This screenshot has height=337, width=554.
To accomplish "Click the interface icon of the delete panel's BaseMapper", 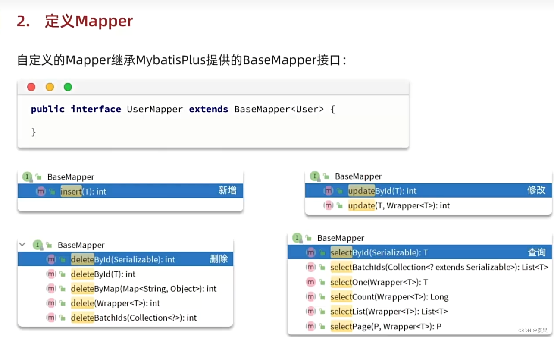I will coord(38,245).
